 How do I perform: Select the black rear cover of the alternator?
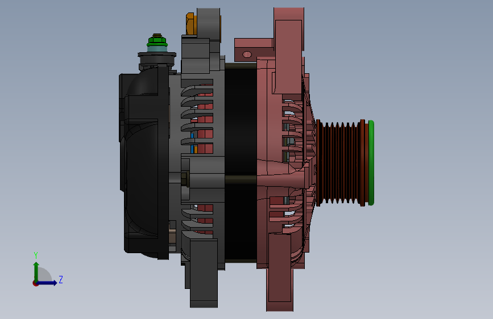pyautogui.click(x=144, y=163)
